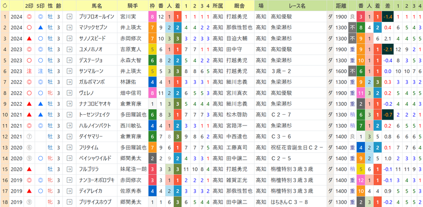Screen dimensions: 423x207
Task: Sort by the 騎手 column header
Action: click(133, 5)
